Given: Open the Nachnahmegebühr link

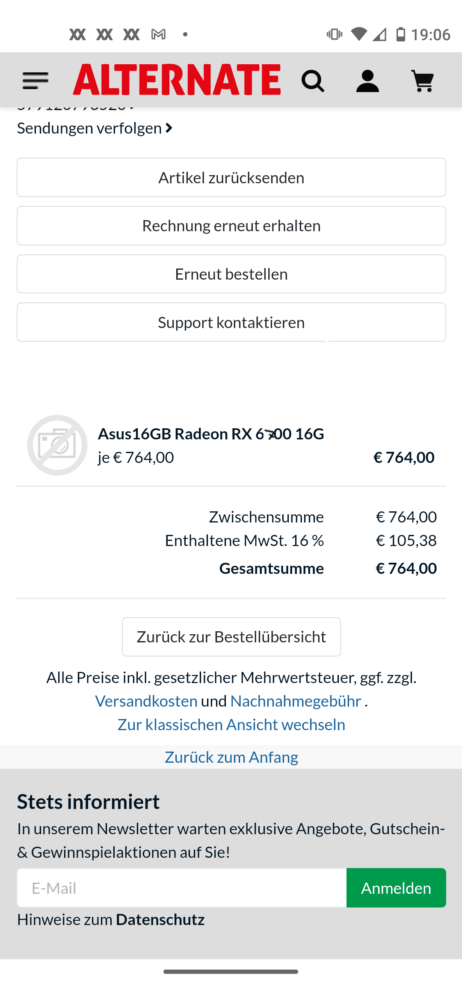Looking at the screenshot, I should point(296,701).
